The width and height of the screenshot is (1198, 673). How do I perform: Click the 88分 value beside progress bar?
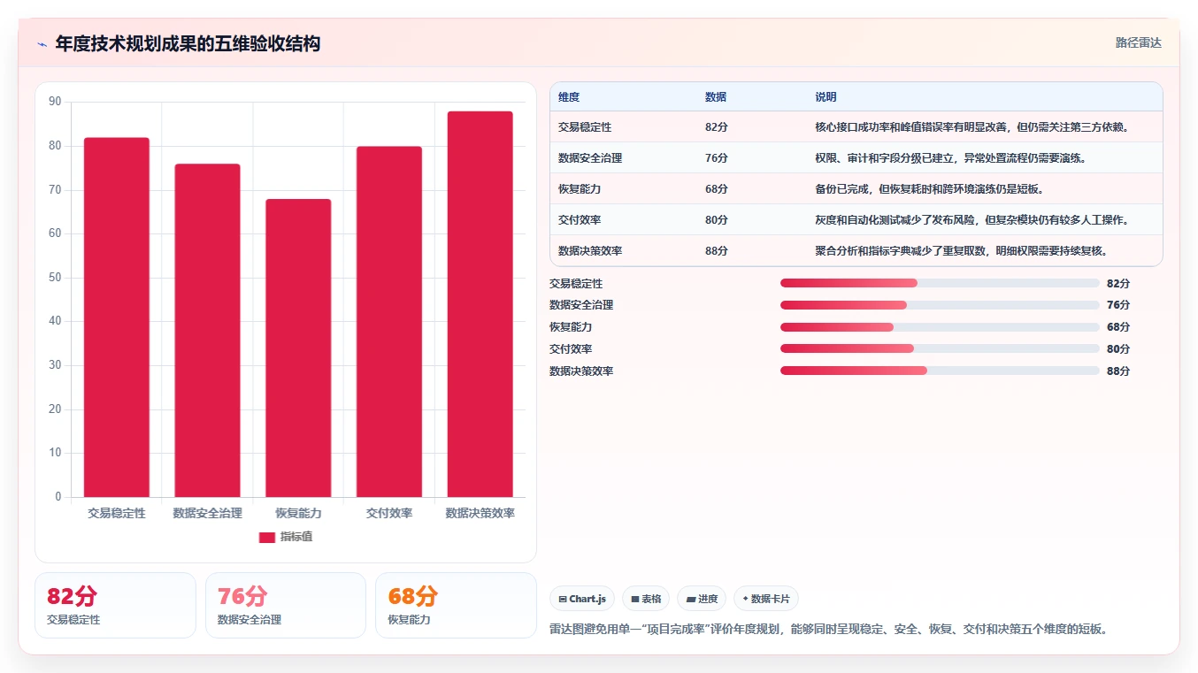coord(1118,371)
